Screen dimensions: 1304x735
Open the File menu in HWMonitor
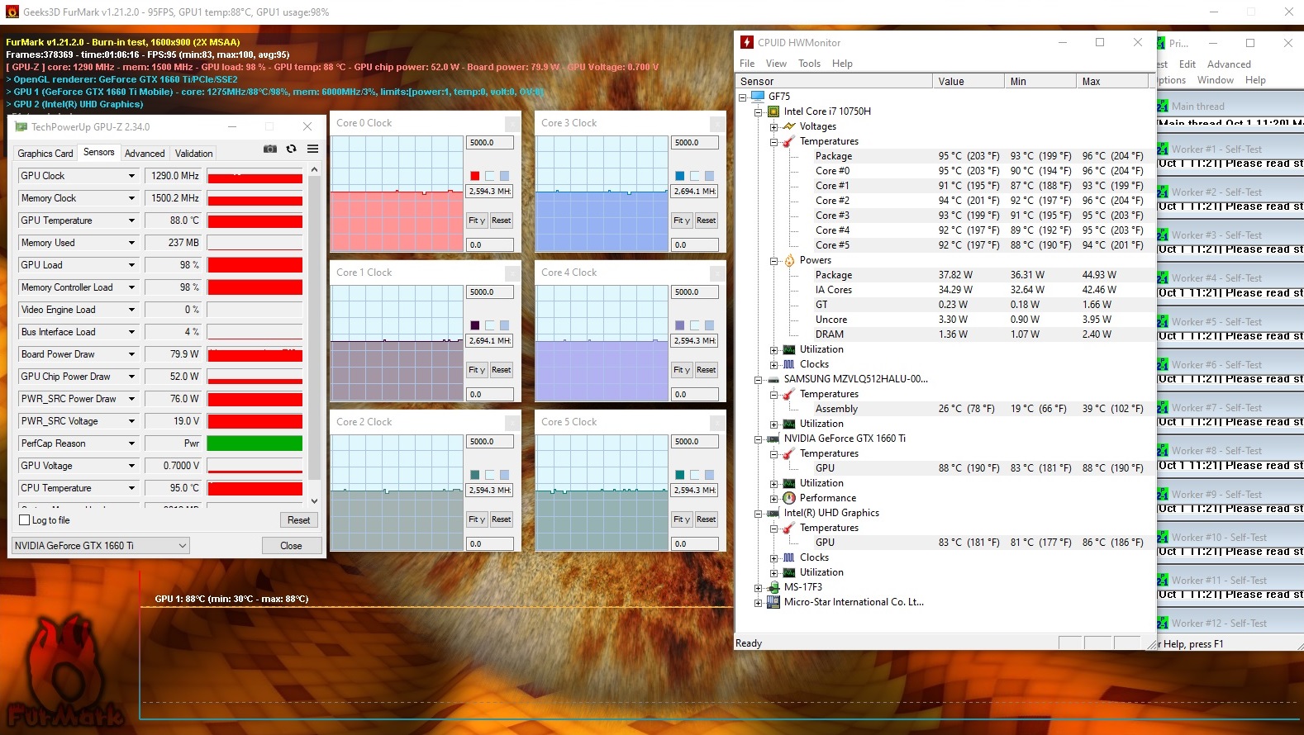pyautogui.click(x=747, y=64)
